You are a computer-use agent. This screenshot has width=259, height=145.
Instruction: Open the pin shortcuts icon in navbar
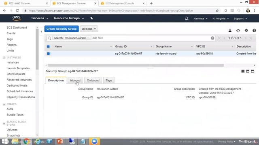click(x=91, y=18)
